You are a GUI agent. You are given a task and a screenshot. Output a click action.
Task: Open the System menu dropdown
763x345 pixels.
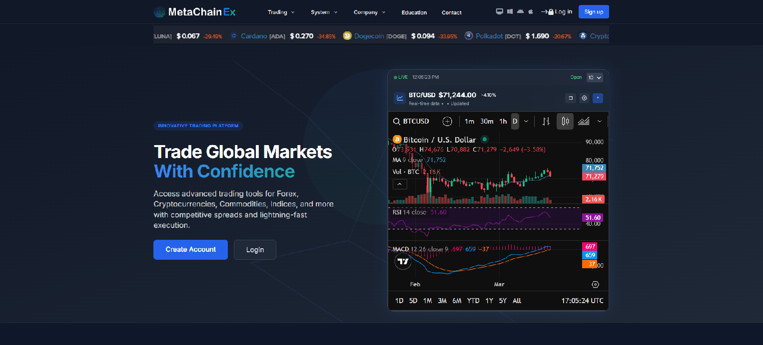[x=324, y=12]
